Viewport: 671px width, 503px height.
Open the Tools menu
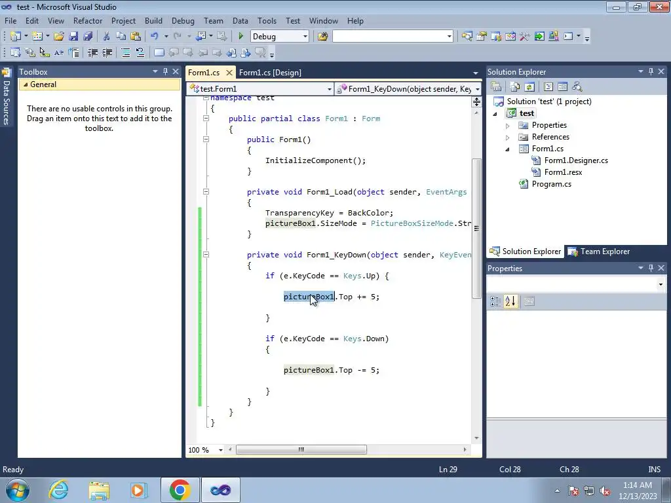(x=267, y=20)
